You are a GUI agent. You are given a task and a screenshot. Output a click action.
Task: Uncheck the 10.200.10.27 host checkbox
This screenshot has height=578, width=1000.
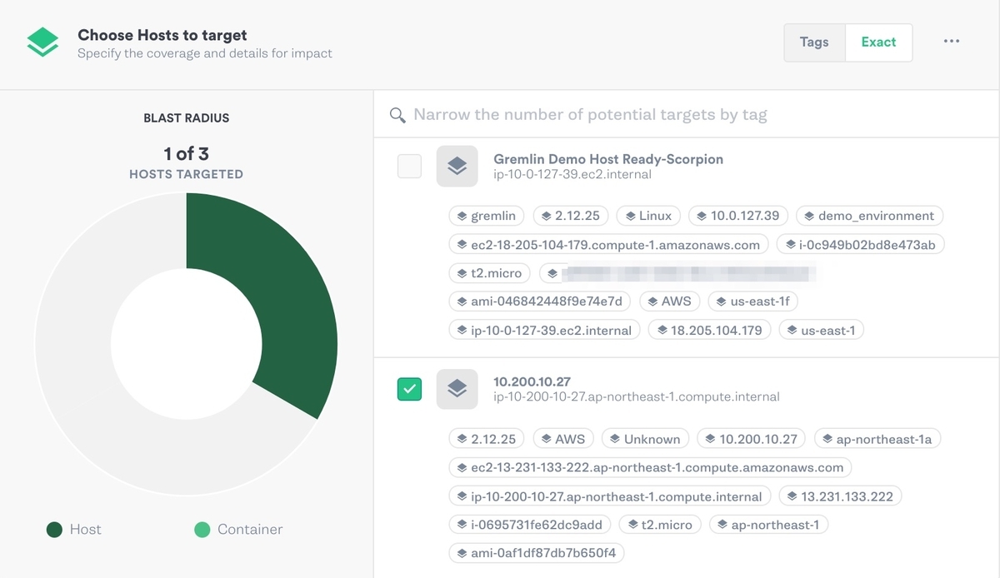(409, 389)
